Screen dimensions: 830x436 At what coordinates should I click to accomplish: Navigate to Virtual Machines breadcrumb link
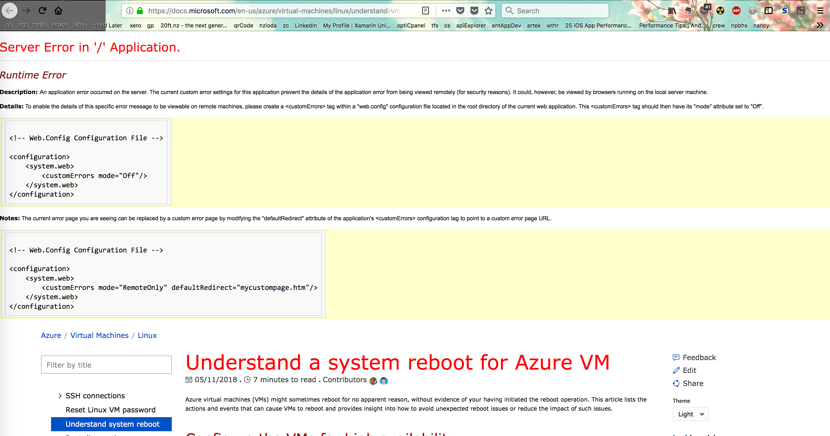(x=99, y=335)
